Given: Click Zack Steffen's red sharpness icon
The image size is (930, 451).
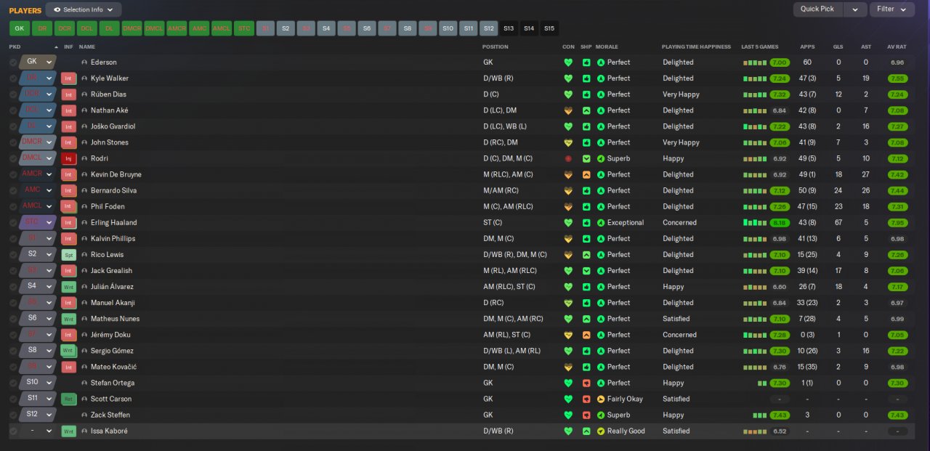Looking at the screenshot, I should tap(586, 415).
